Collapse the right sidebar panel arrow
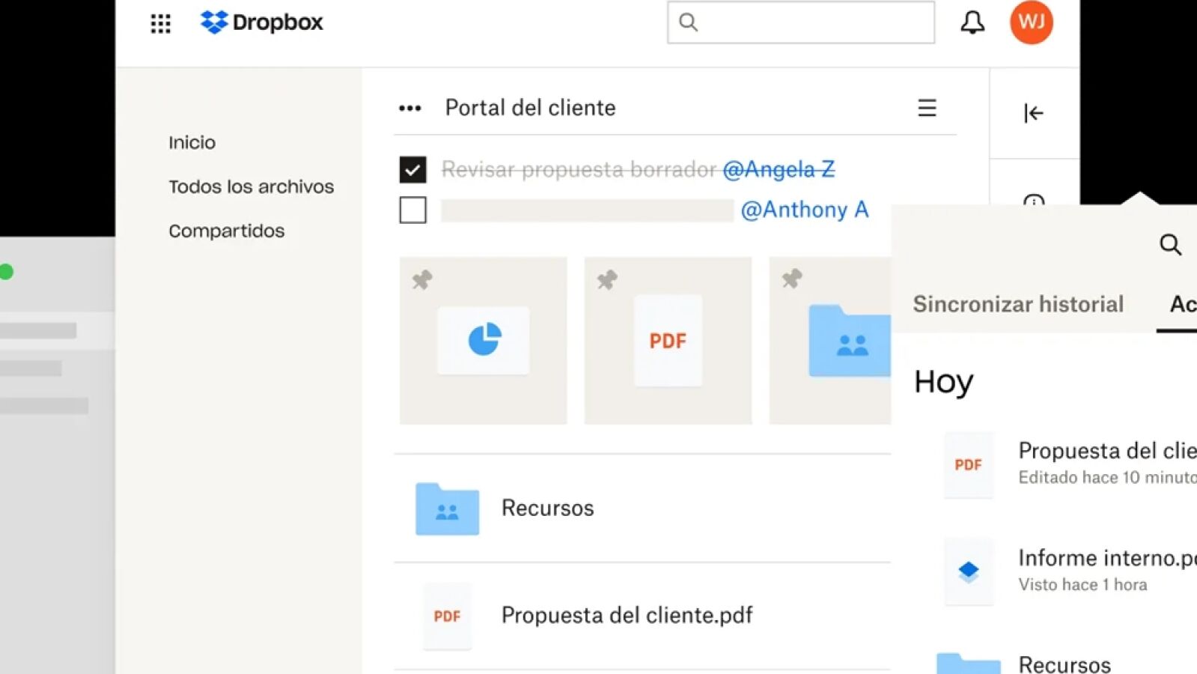The image size is (1197, 674). coord(1033,113)
